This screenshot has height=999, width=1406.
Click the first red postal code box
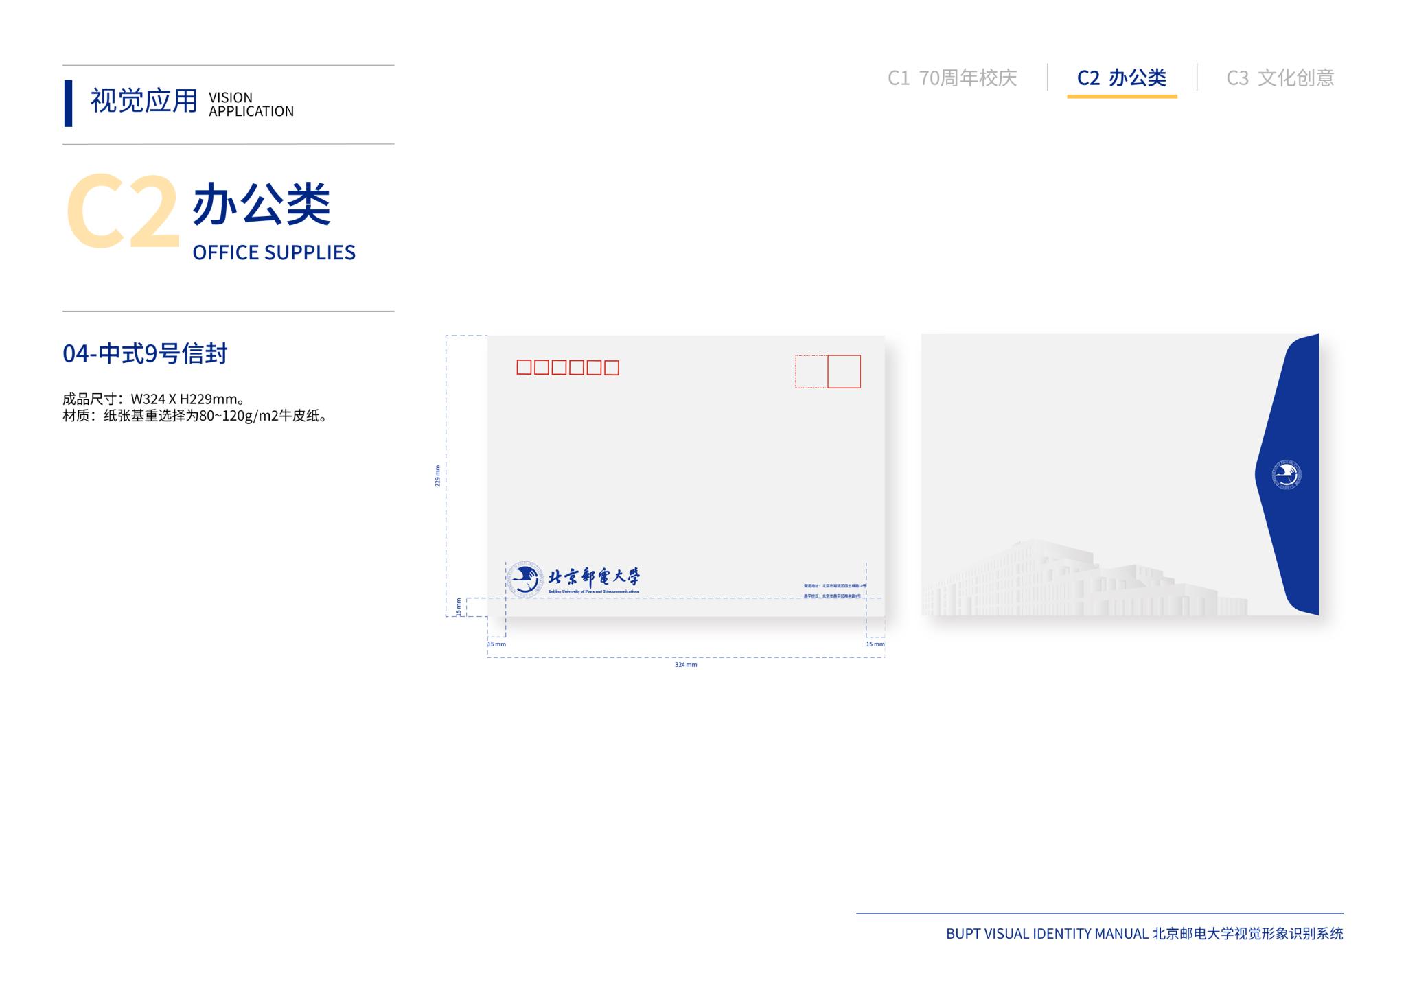point(524,367)
